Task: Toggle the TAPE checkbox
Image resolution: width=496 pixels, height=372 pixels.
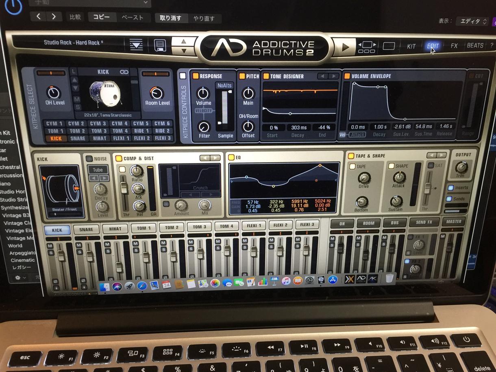Action: [x=352, y=166]
